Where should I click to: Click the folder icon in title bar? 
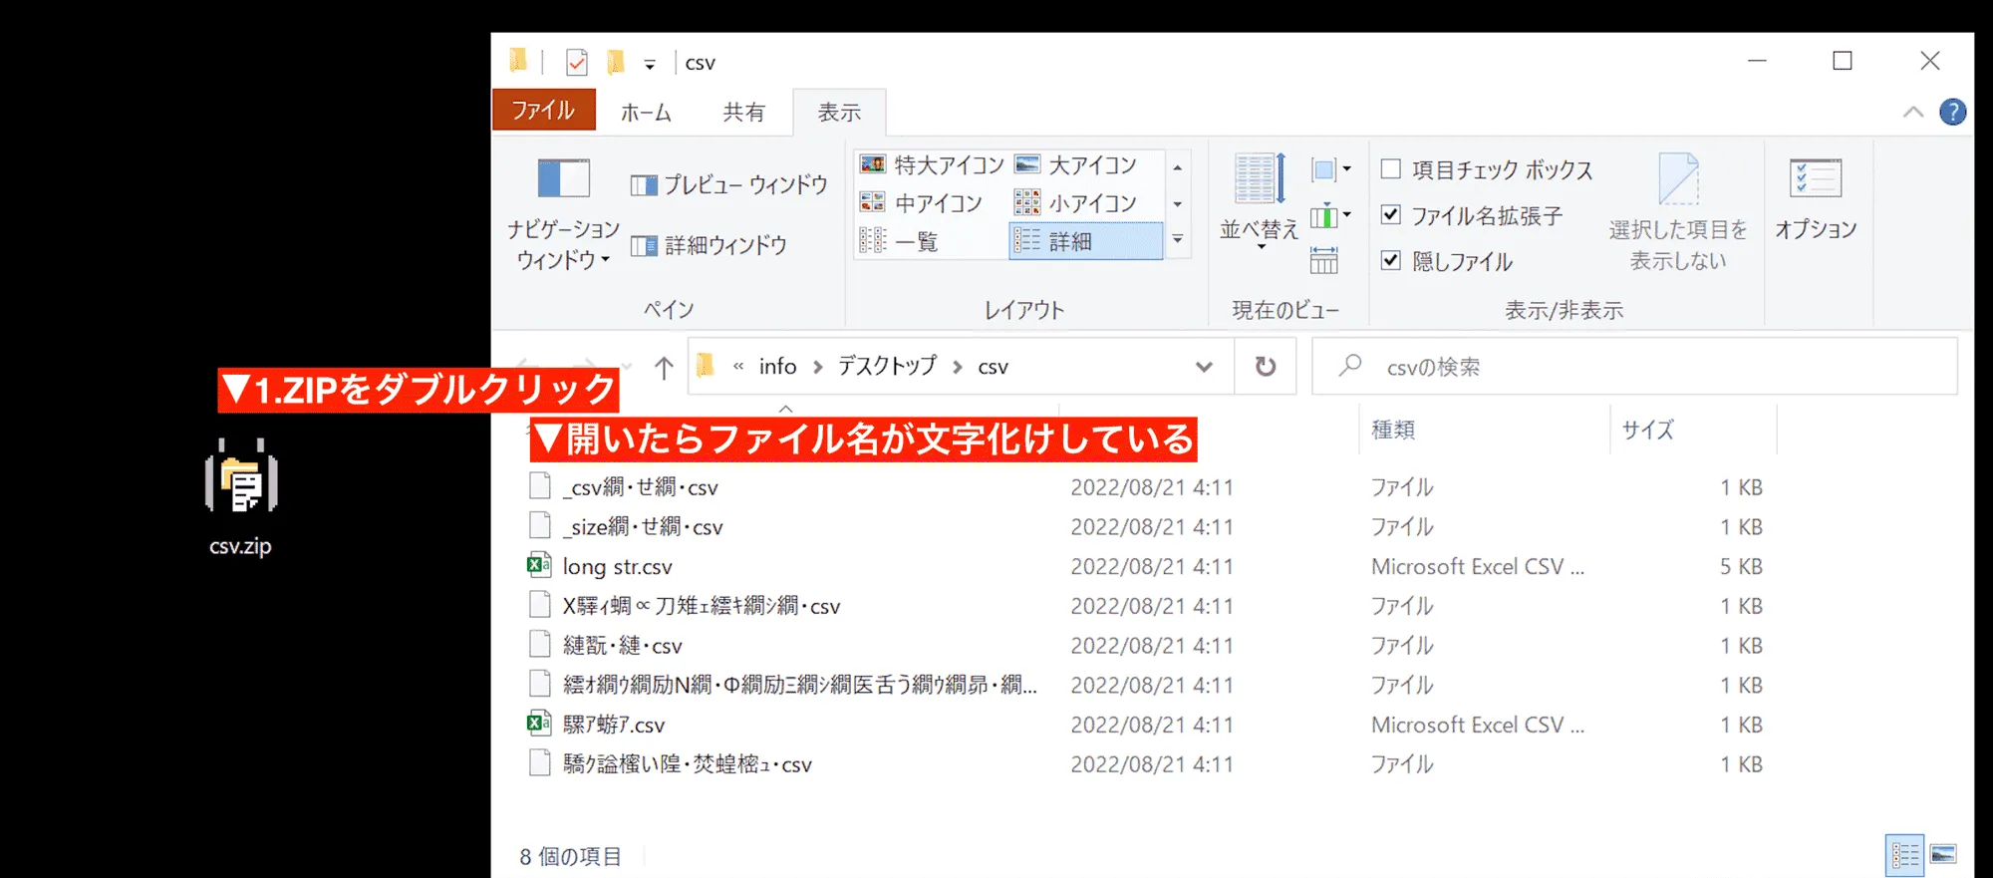coord(518,61)
